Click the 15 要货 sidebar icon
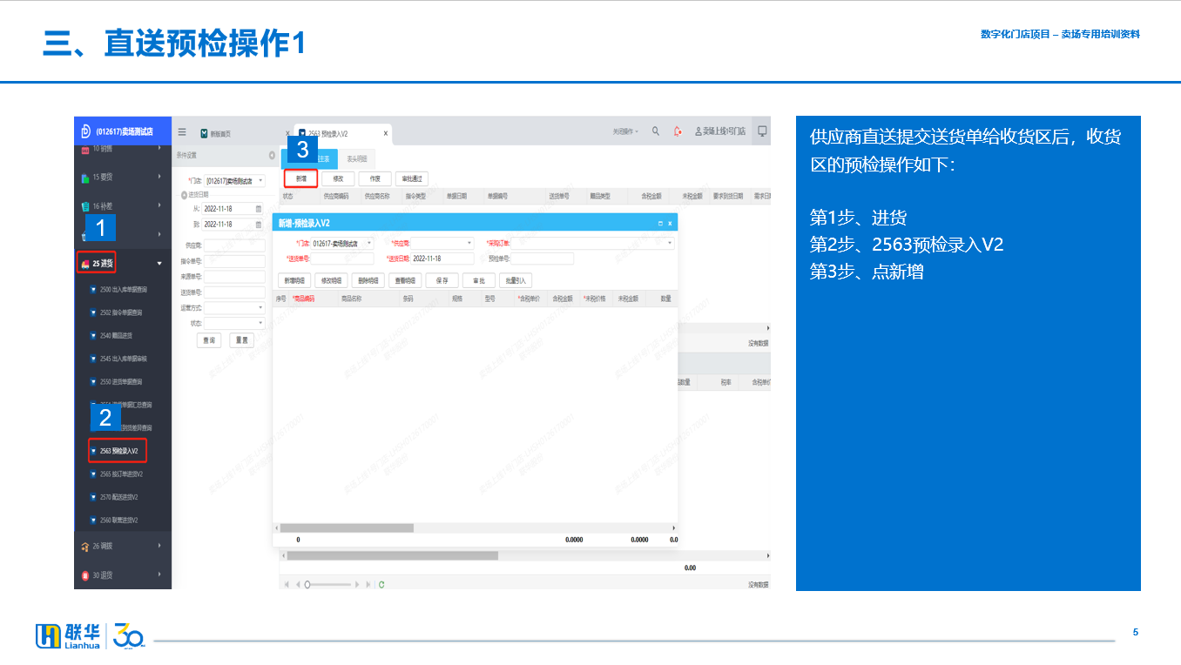 coord(84,178)
